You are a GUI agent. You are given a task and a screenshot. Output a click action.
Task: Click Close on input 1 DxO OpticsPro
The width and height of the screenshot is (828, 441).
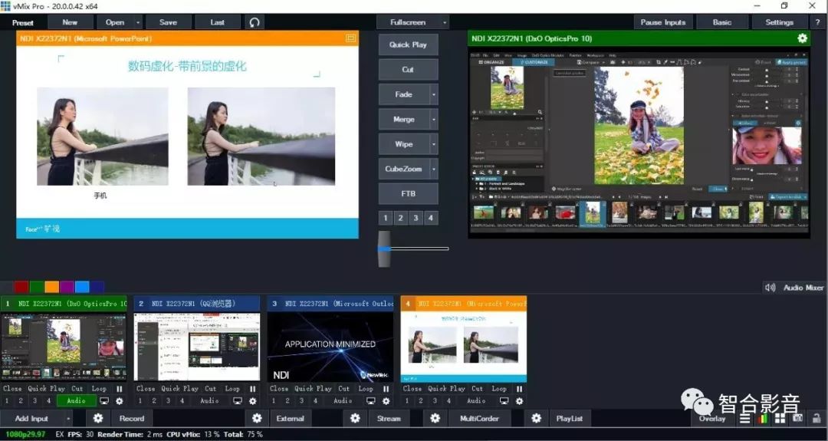pyautogui.click(x=12, y=388)
